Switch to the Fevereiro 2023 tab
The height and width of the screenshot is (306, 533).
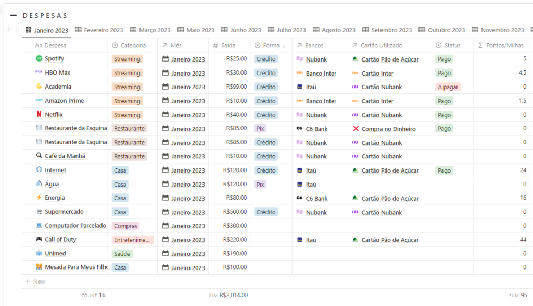coord(99,30)
